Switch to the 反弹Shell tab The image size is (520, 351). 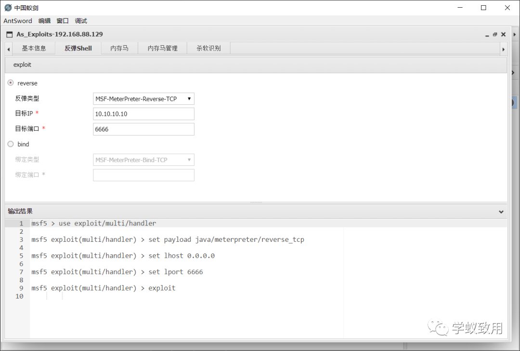click(x=78, y=49)
